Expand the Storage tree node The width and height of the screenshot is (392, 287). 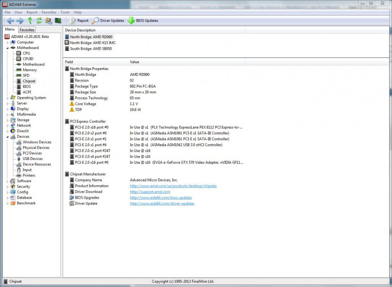tap(8, 120)
